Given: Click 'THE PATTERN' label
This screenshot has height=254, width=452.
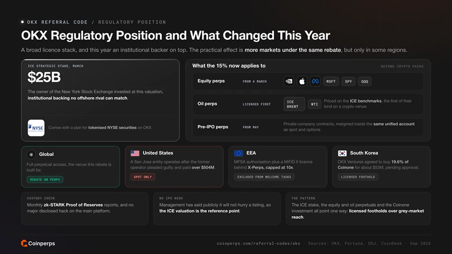Looking at the screenshot, I should (x=303, y=198).
